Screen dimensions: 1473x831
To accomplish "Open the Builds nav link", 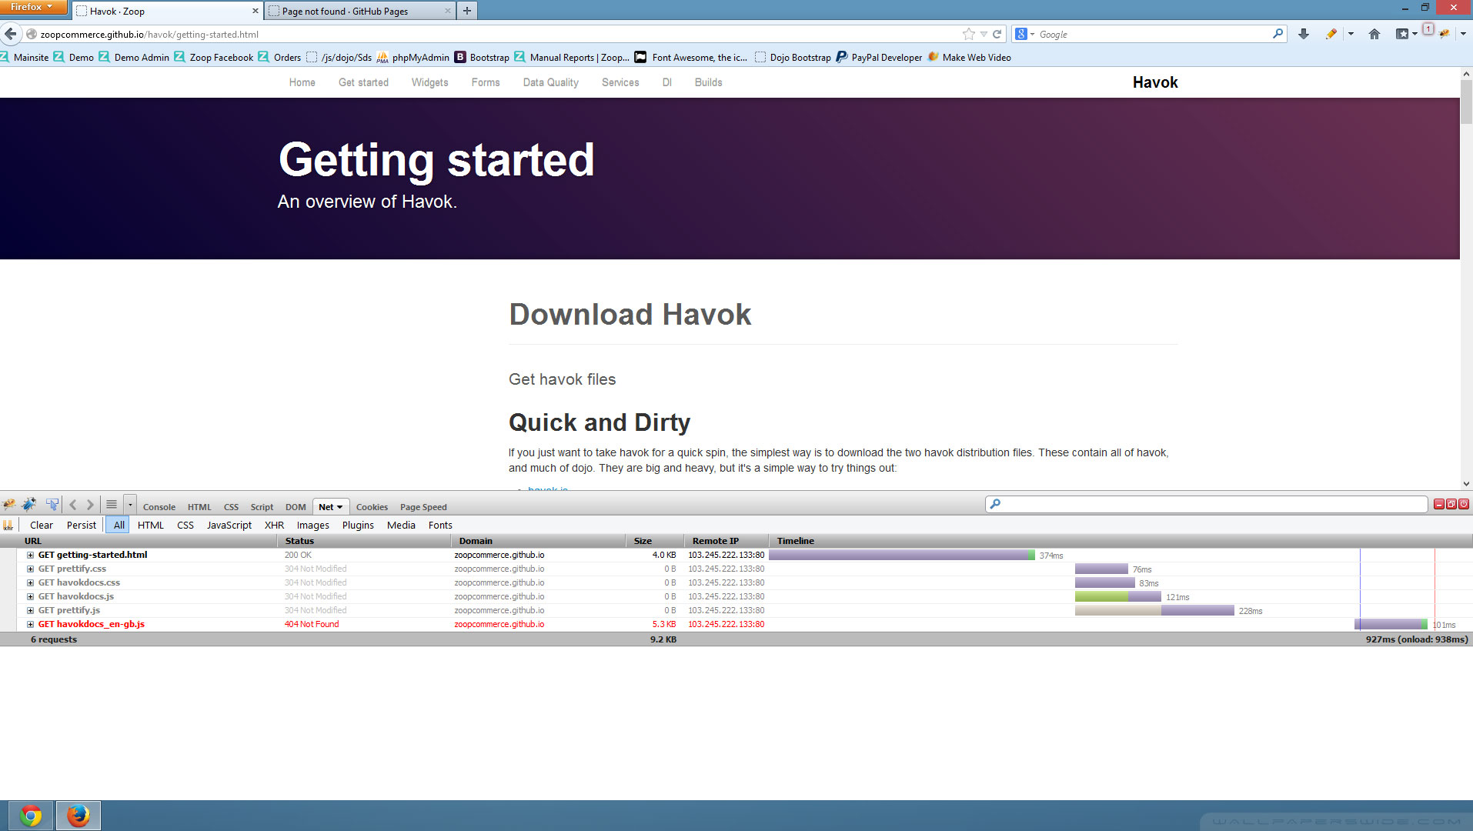I will pyautogui.click(x=709, y=82).
